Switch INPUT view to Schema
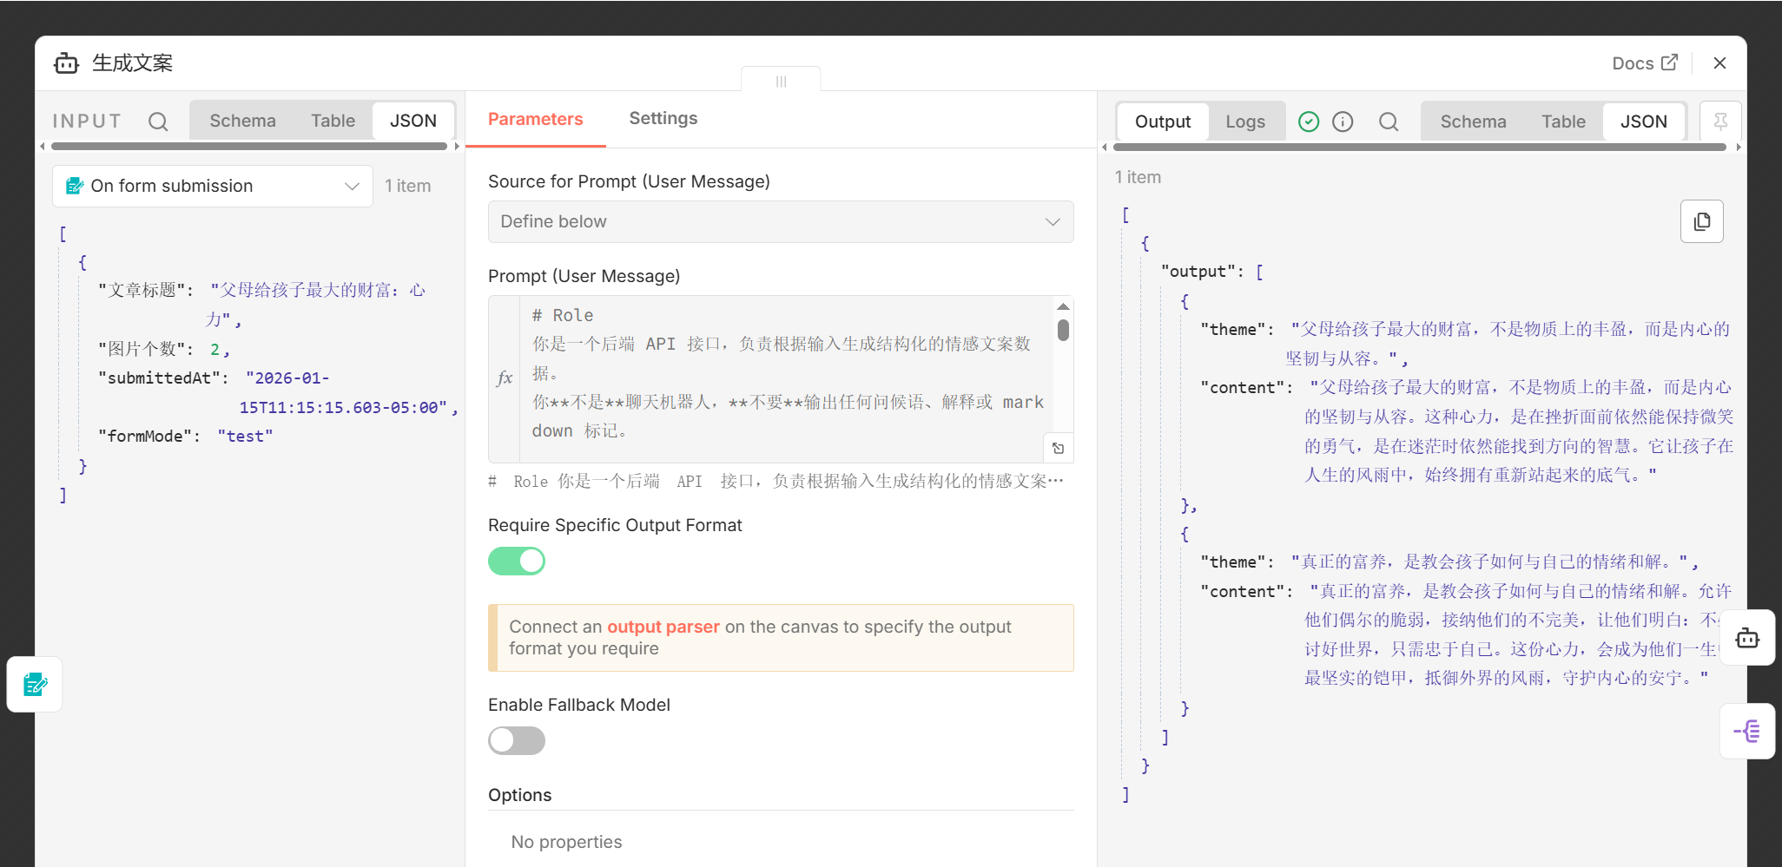The width and height of the screenshot is (1782, 867). 242,121
